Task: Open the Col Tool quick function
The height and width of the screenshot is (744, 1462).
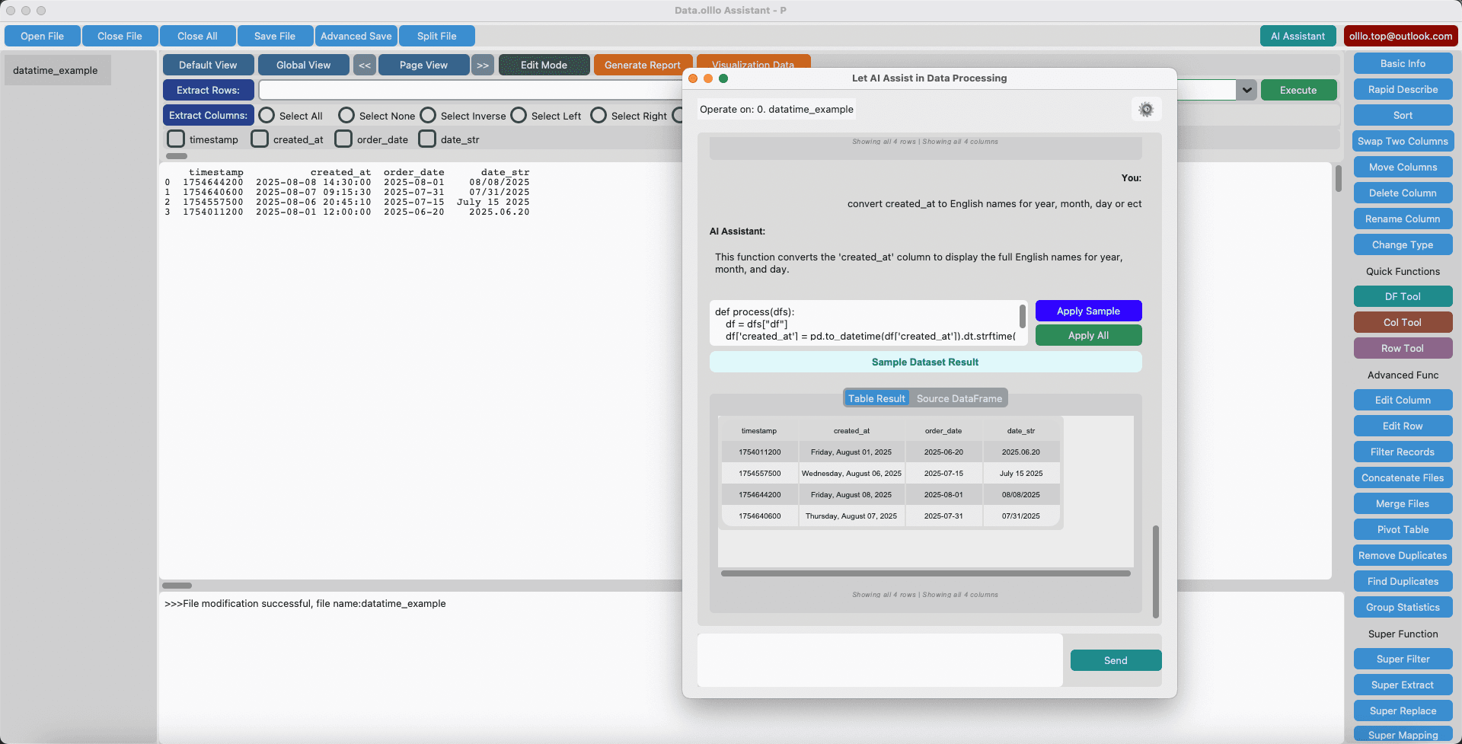Action: click(x=1402, y=321)
